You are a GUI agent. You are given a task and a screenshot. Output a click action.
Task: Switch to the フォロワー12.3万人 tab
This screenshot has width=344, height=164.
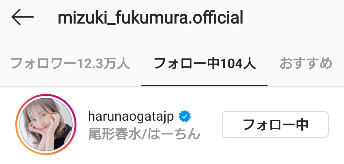pos(70,64)
